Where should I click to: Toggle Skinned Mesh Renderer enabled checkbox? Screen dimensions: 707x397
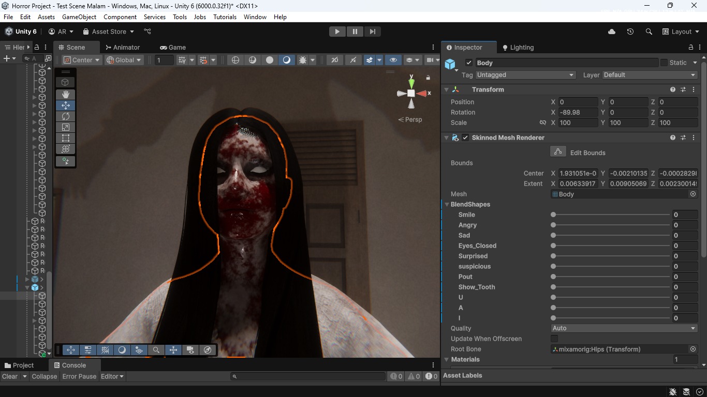(465, 138)
